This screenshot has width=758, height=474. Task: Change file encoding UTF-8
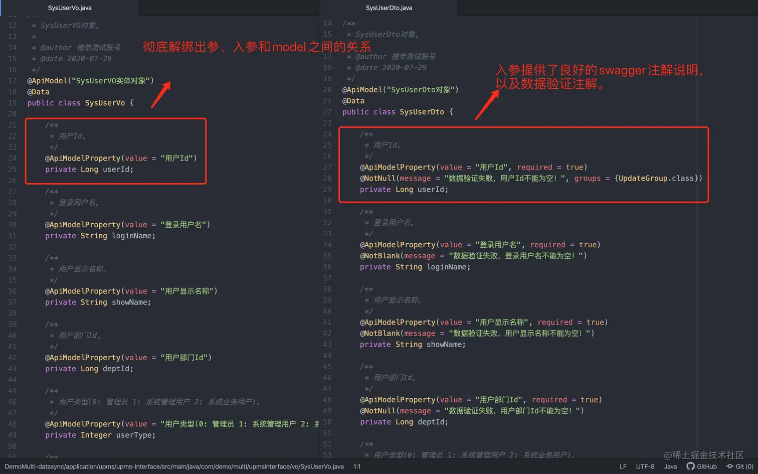645,466
